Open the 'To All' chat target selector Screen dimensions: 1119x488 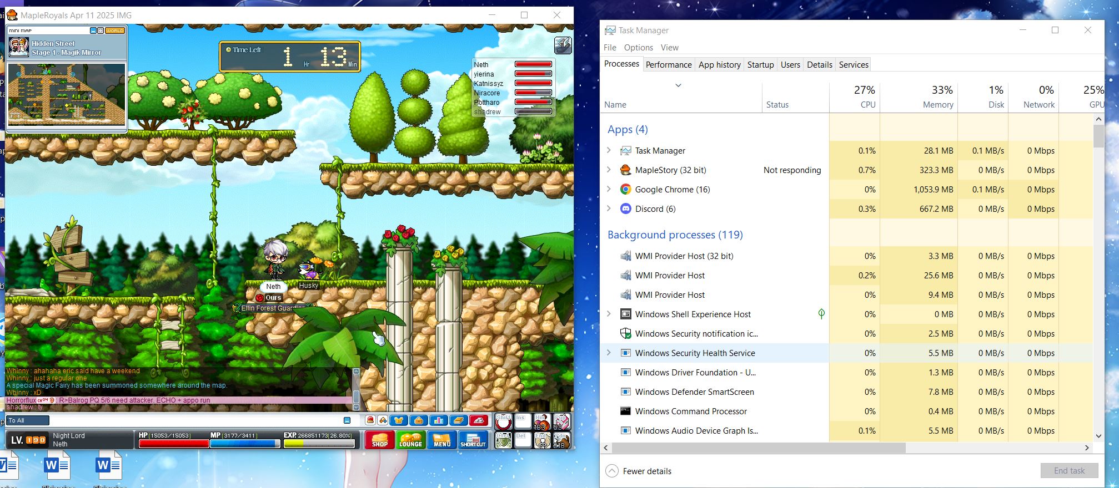pyautogui.click(x=28, y=420)
